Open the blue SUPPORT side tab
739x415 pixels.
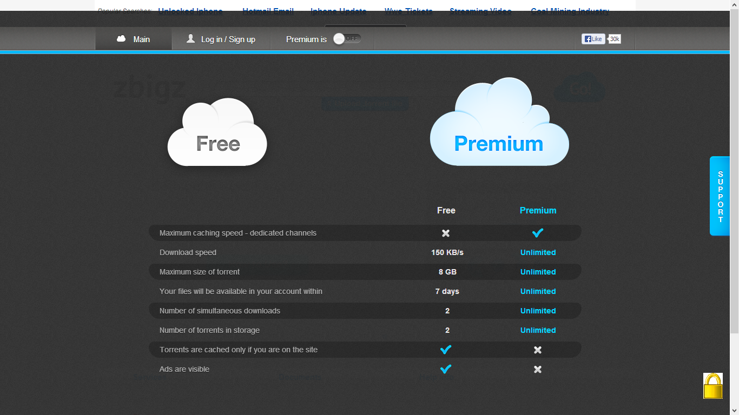coord(720,196)
